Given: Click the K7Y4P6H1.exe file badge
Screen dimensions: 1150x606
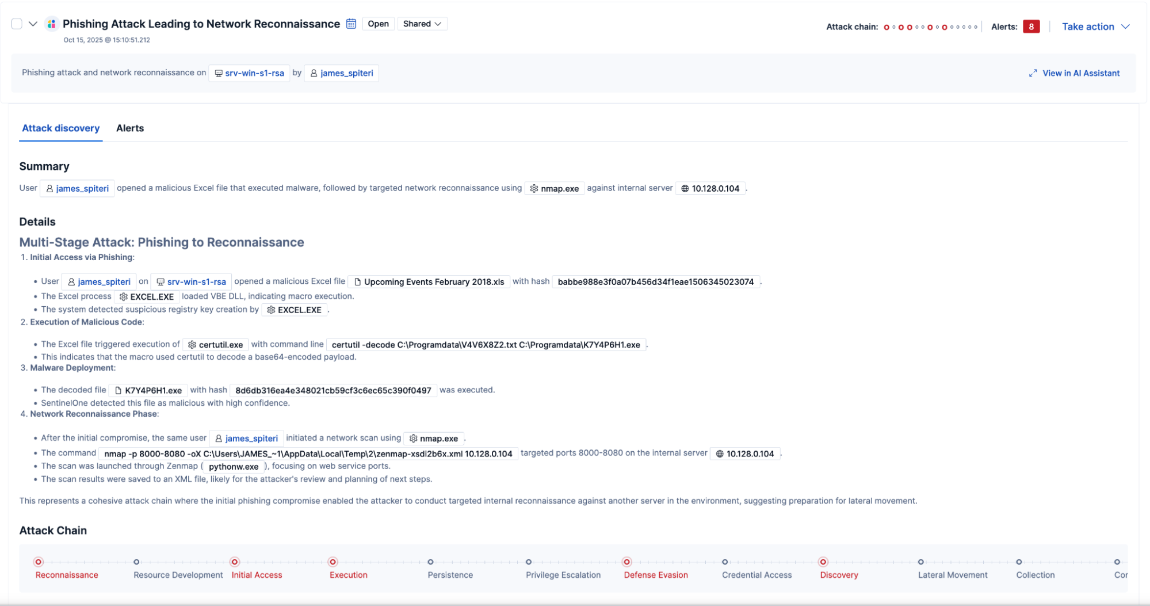Looking at the screenshot, I should coord(148,390).
